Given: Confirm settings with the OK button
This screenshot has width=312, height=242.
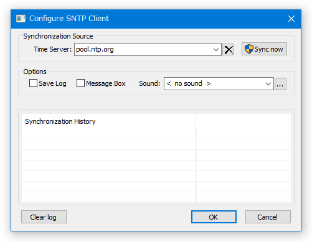Looking at the screenshot, I should (x=214, y=217).
